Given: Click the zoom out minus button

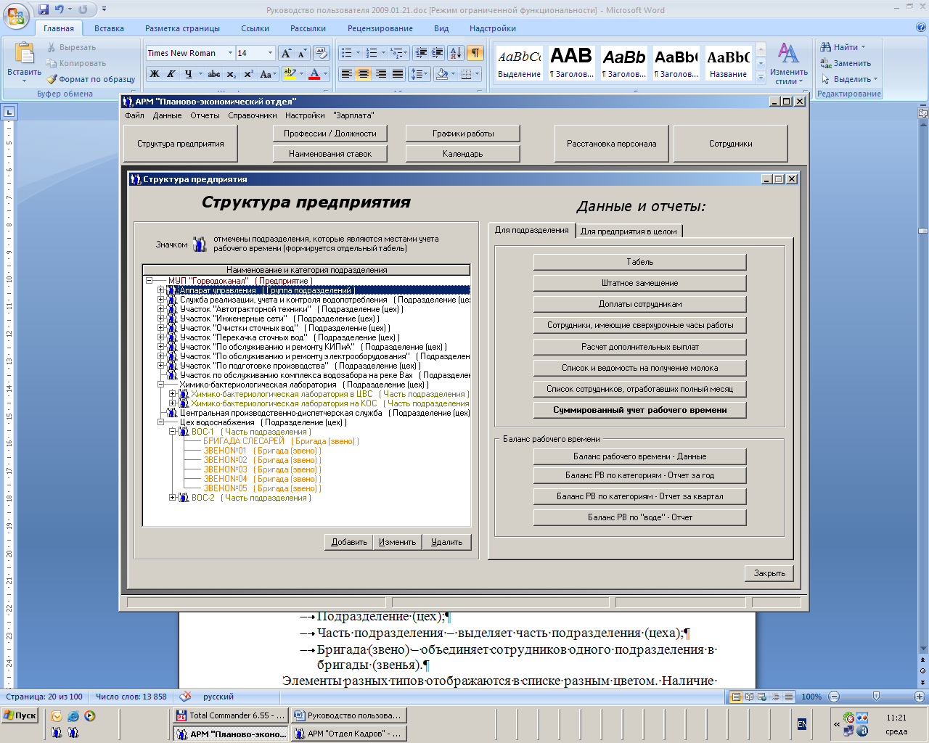Looking at the screenshot, I should coord(834,697).
